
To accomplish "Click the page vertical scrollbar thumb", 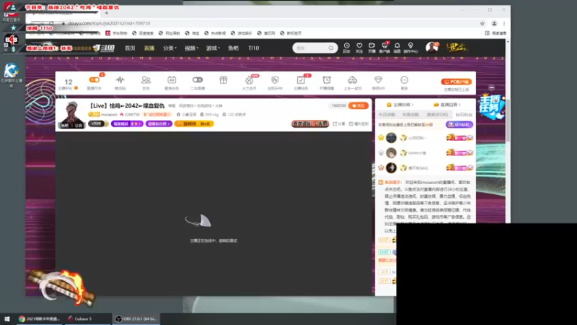I will point(508,121).
